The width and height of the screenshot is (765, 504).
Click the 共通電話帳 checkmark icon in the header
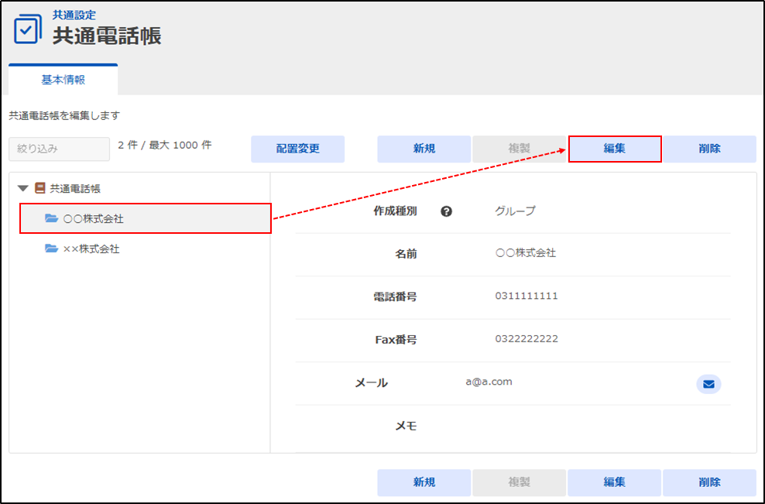(28, 29)
